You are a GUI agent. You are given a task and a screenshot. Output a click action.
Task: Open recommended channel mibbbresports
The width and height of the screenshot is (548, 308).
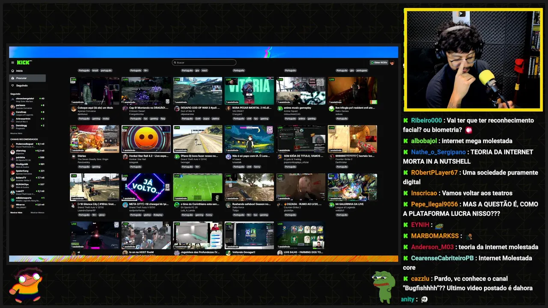point(27,199)
